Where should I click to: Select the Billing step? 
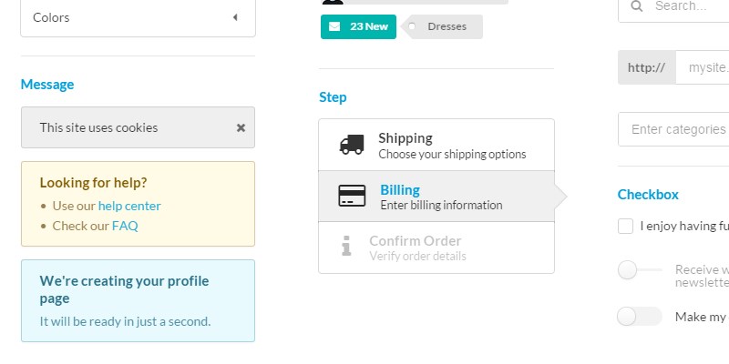pos(436,197)
